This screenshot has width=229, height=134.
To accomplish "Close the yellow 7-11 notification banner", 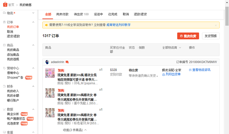I will [216, 25].
